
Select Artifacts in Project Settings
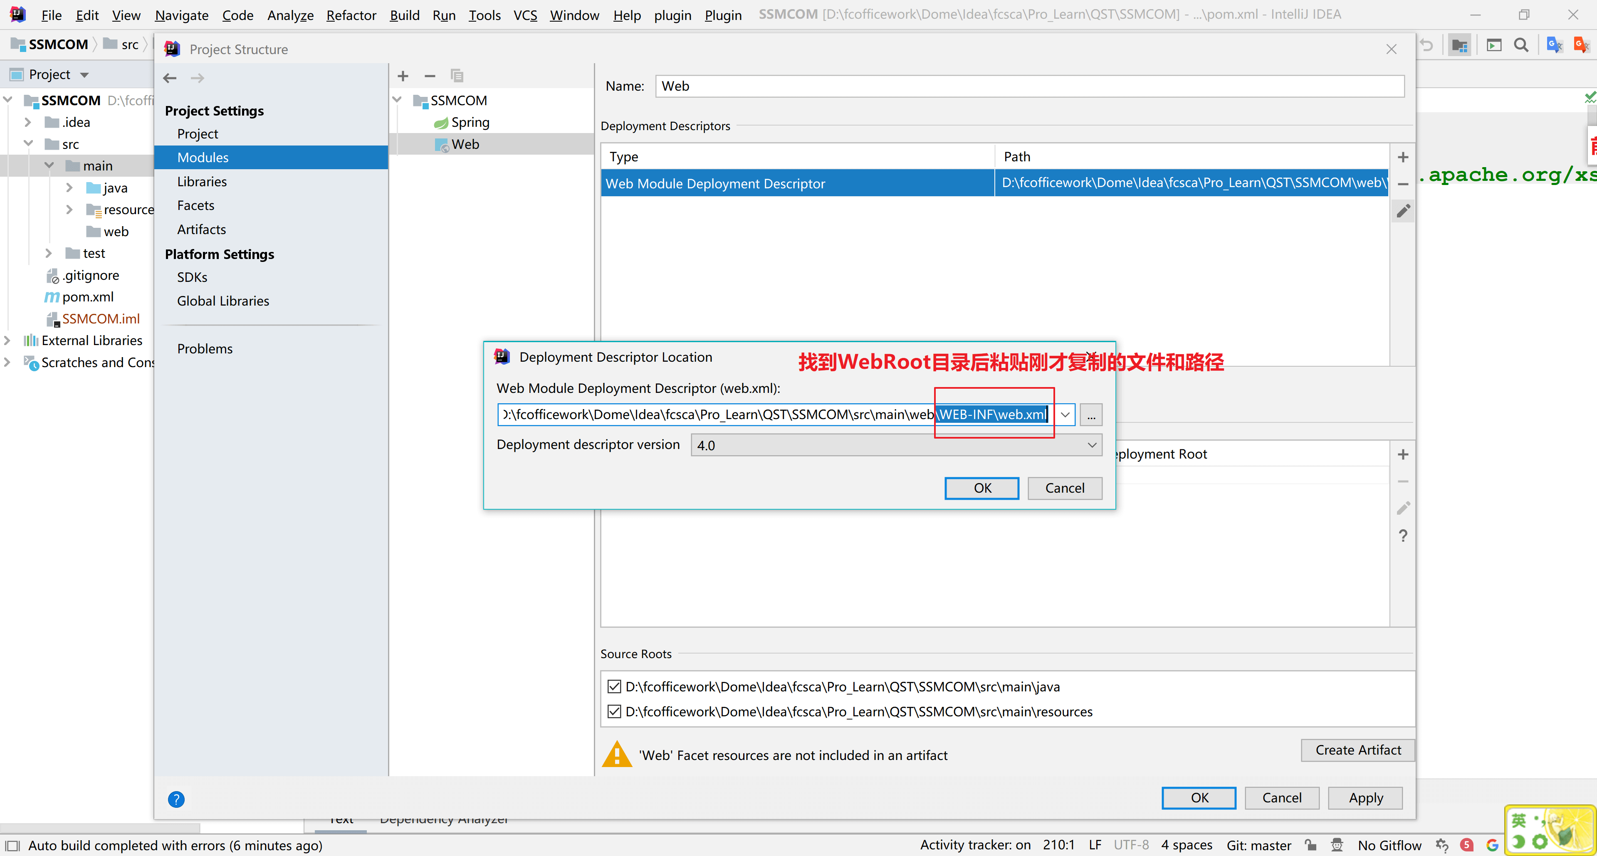201,229
